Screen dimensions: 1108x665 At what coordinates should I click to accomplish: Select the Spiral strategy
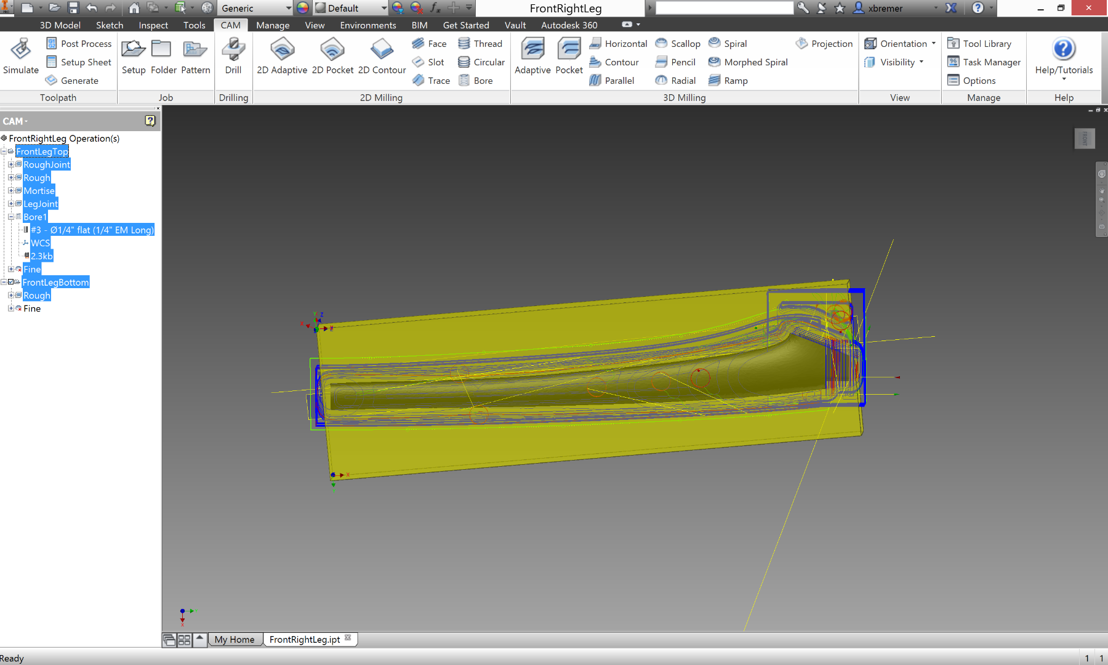point(728,44)
